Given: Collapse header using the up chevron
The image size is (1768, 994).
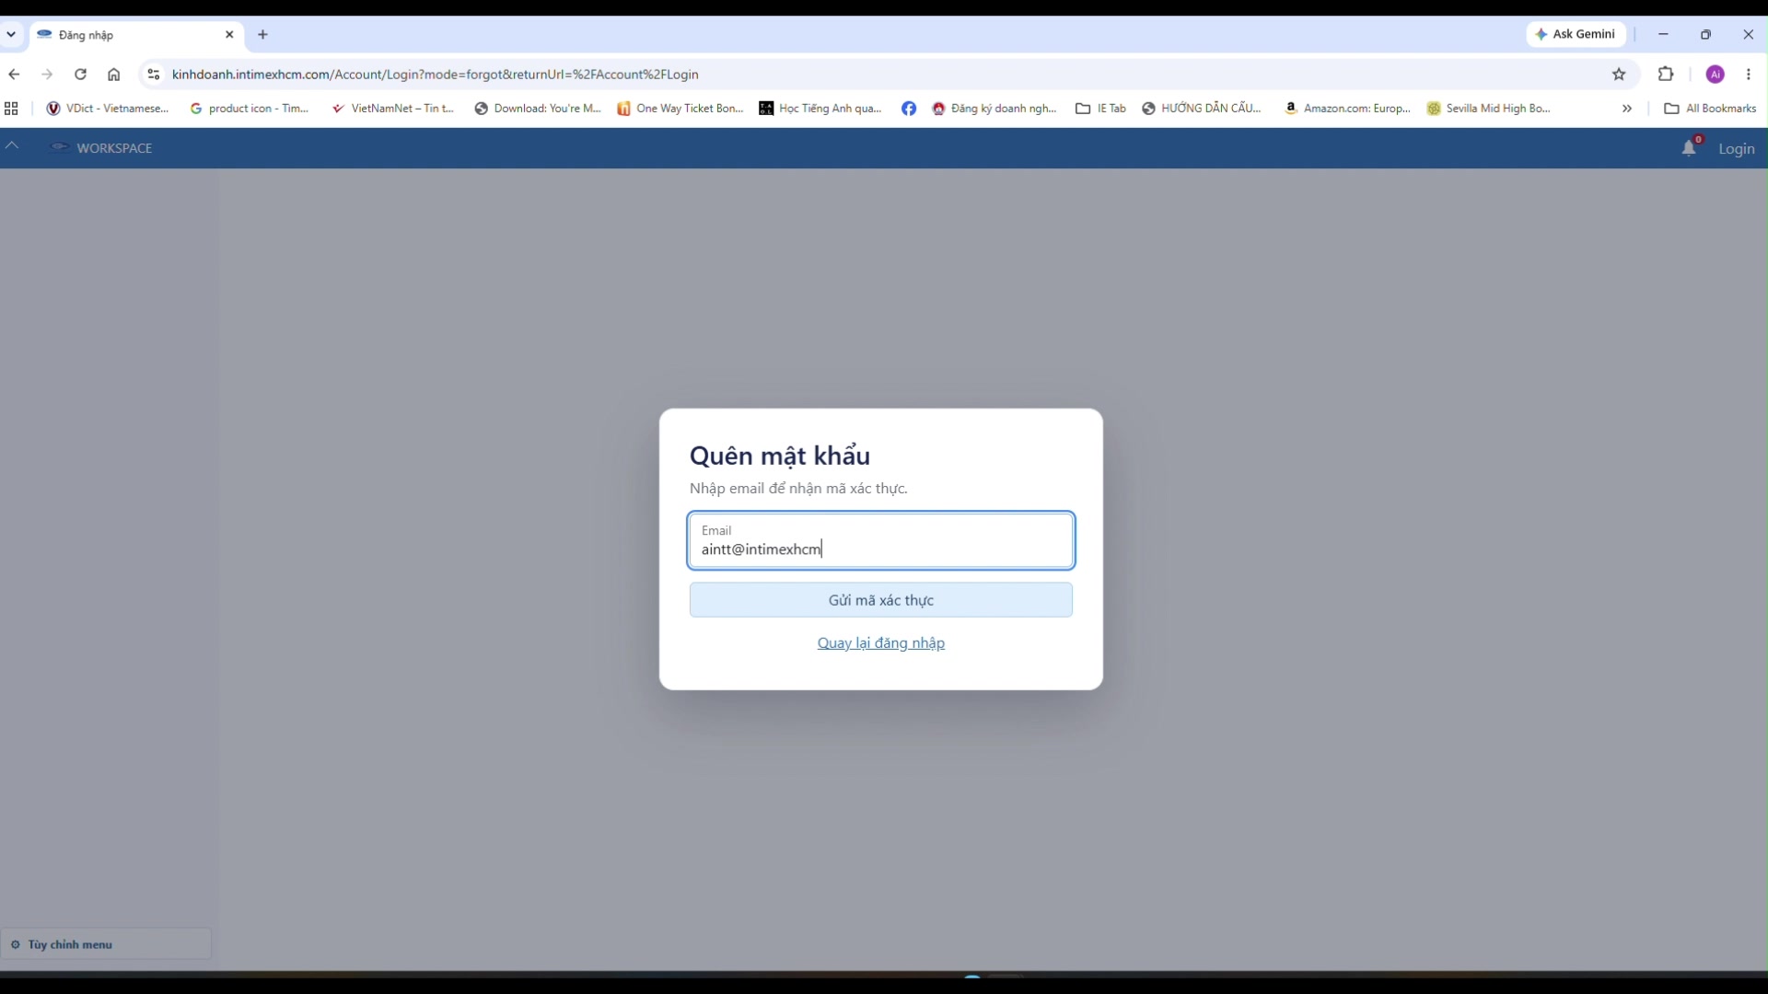Looking at the screenshot, I should (12, 145).
